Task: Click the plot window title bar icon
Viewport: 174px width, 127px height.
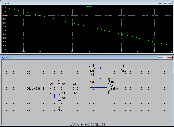Action: click(3, 3)
